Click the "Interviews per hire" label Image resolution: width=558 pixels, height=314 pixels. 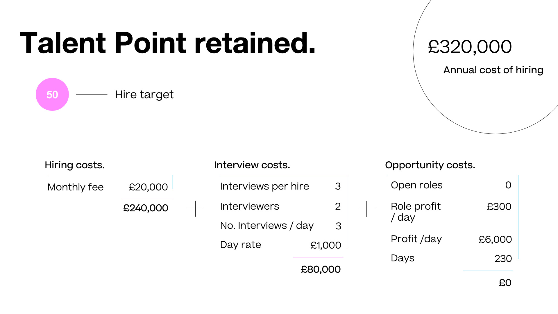coord(264,186)
